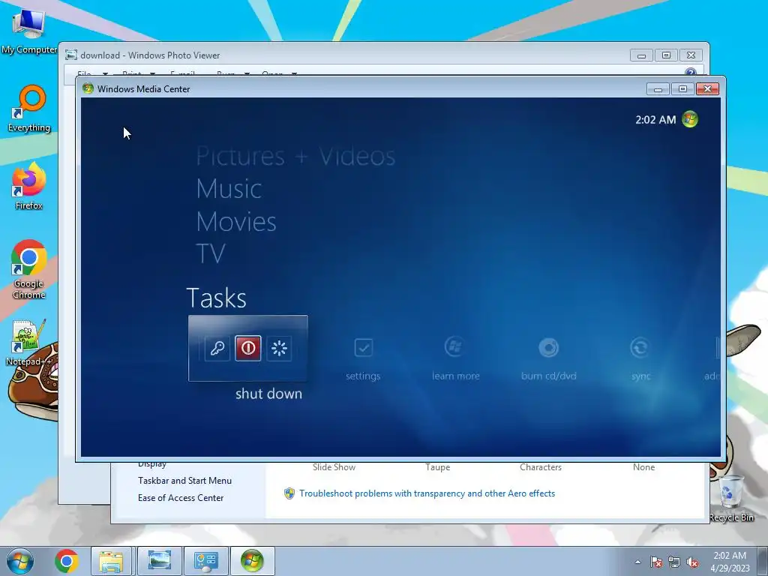Switch to Photo Viewer taskbar button

tap(159, 561)
